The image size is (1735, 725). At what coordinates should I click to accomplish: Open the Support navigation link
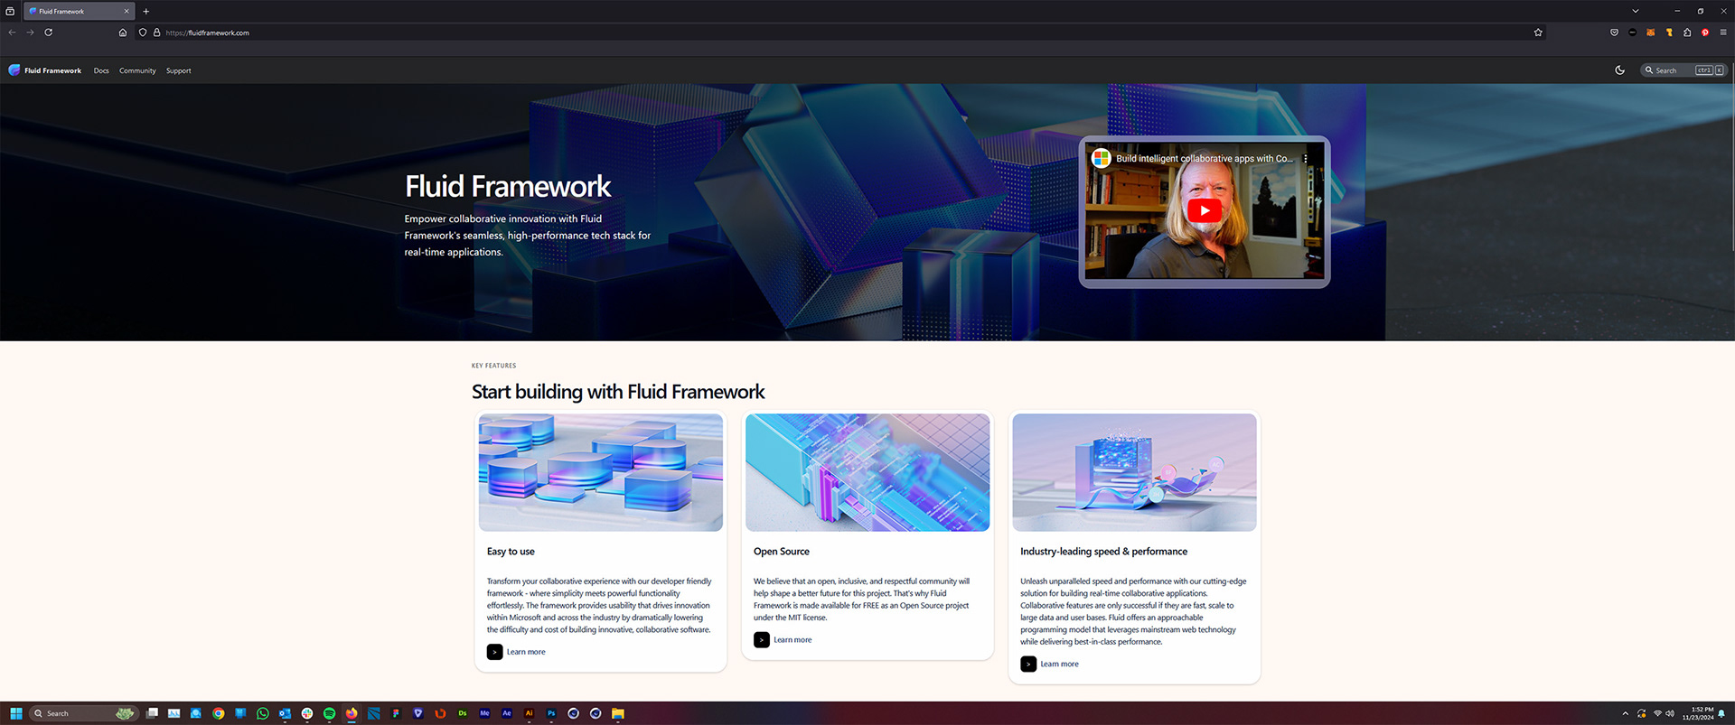point(179,70)
